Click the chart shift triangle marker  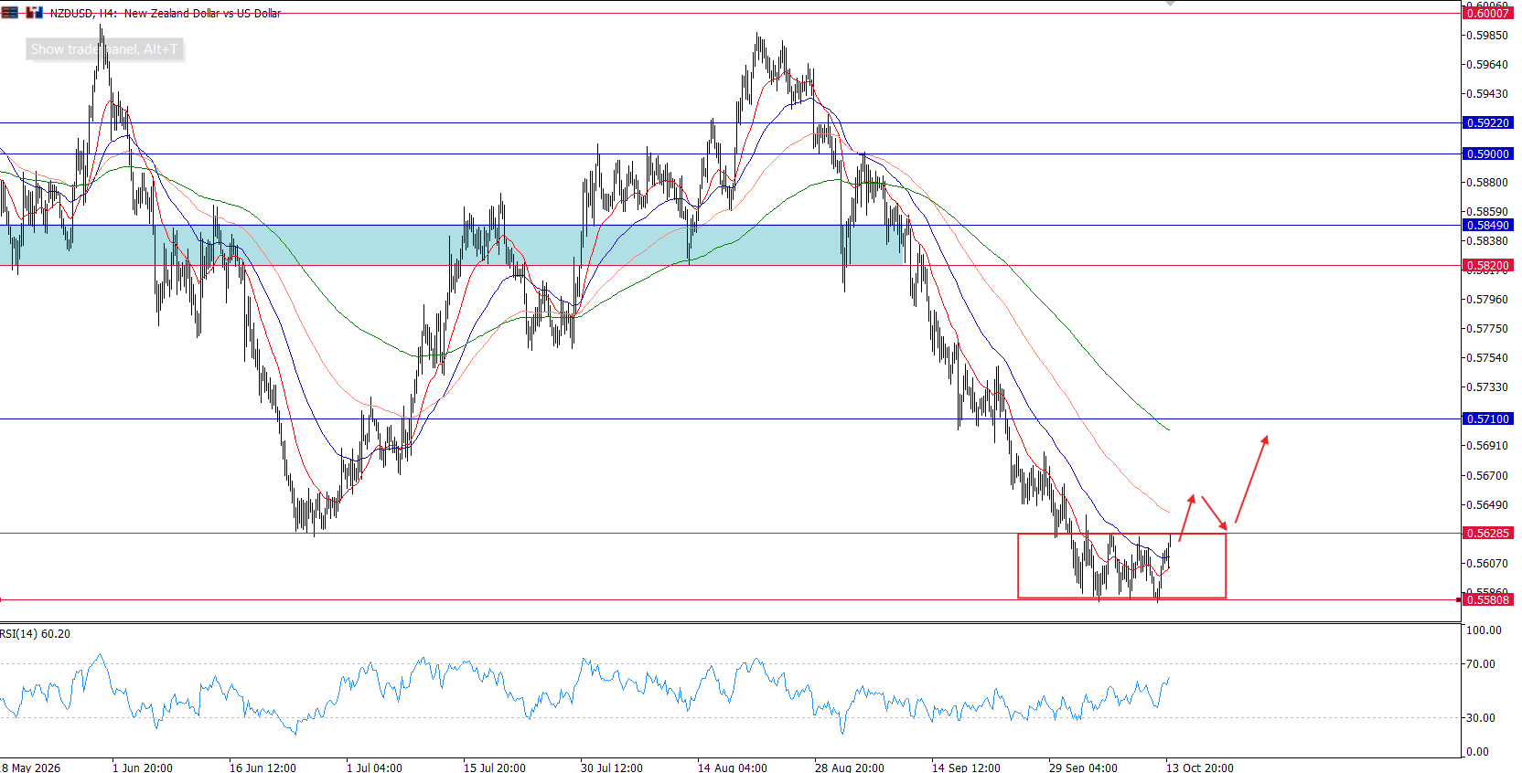(1170, 4)
